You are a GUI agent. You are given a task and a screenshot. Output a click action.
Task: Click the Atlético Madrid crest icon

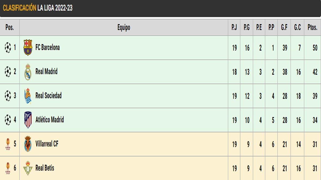28,120
